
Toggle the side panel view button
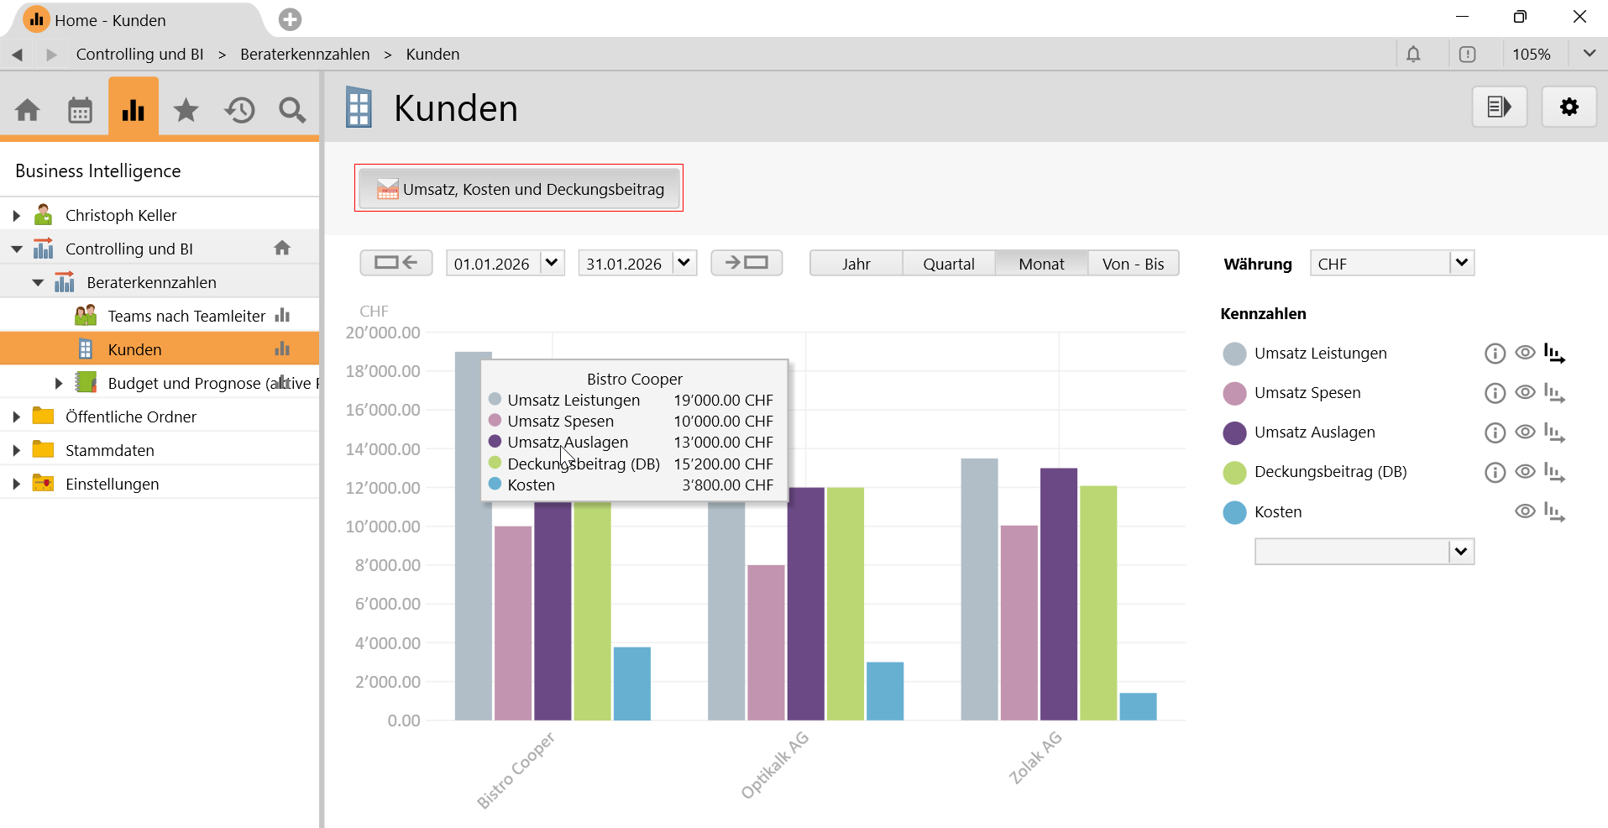[1499, 107]
